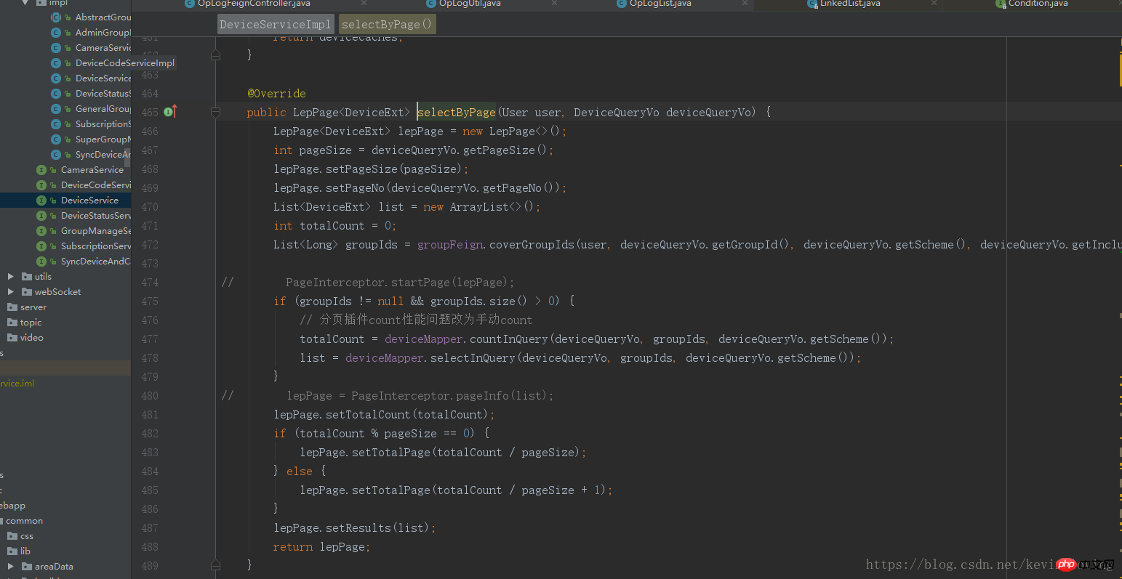This screenshot has width=1122, height=579.
Task: Click setTotalCount call on line 481
Action: click(368, 414)
